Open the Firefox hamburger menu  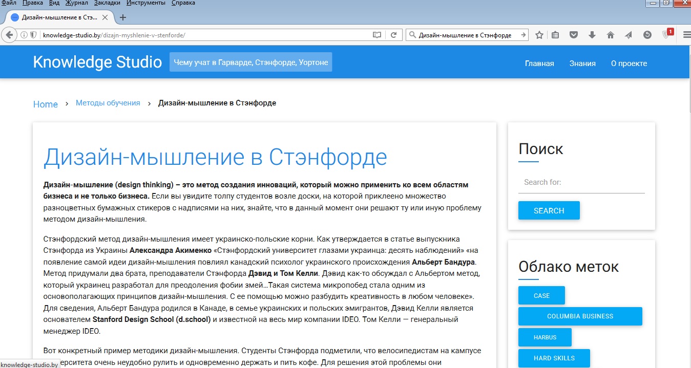[686, 35]
